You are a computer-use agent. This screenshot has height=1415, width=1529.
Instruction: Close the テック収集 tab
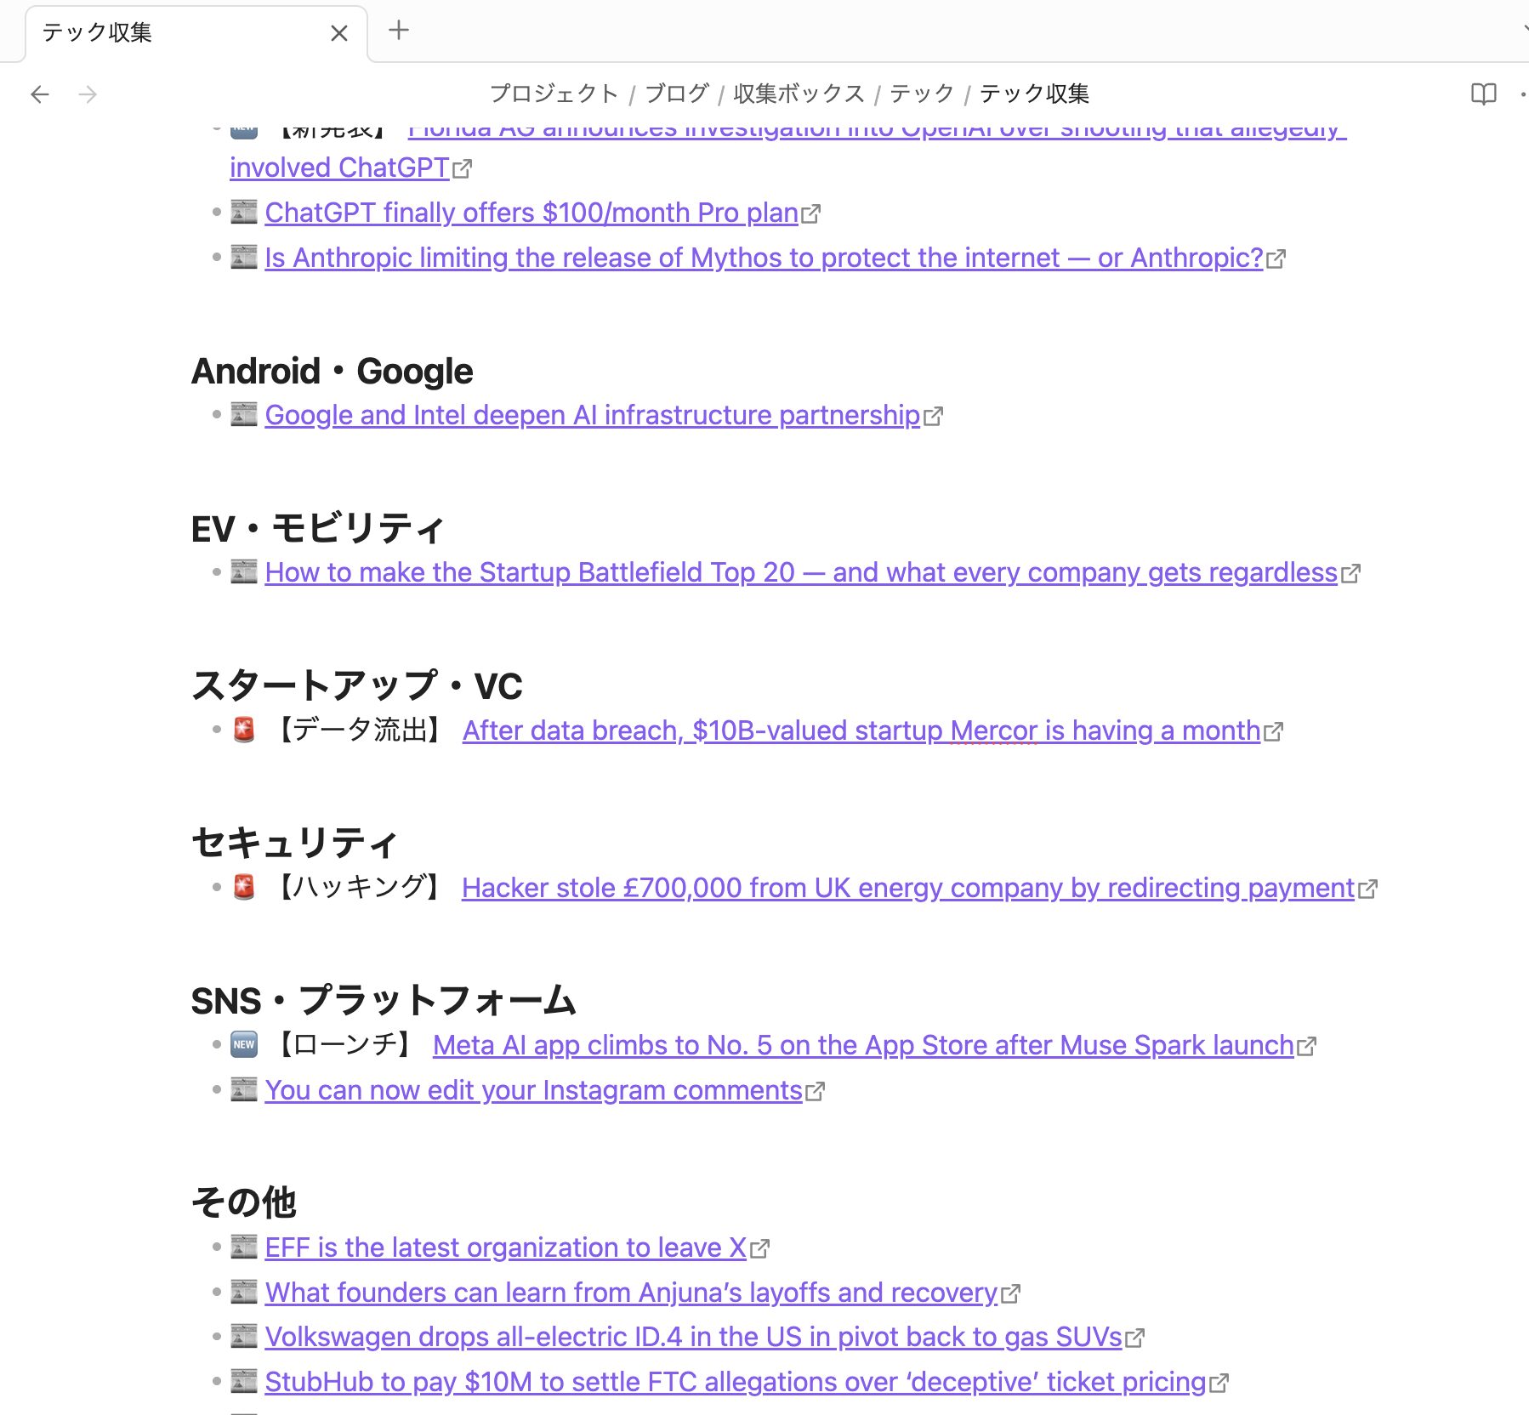[x=338, y=33]
